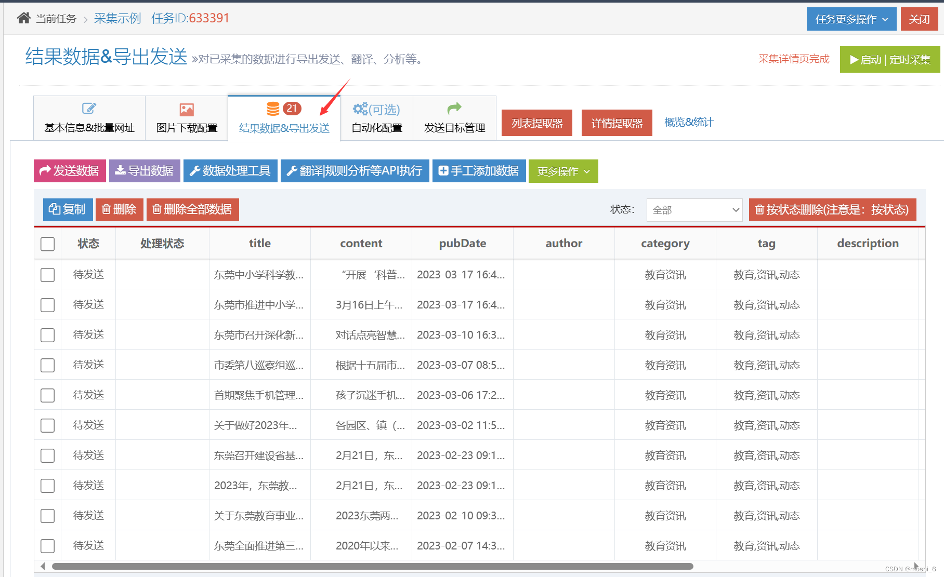Click the title column header
Image resolution: width=944 pixels, height=577 pixels.
point(260,244)
